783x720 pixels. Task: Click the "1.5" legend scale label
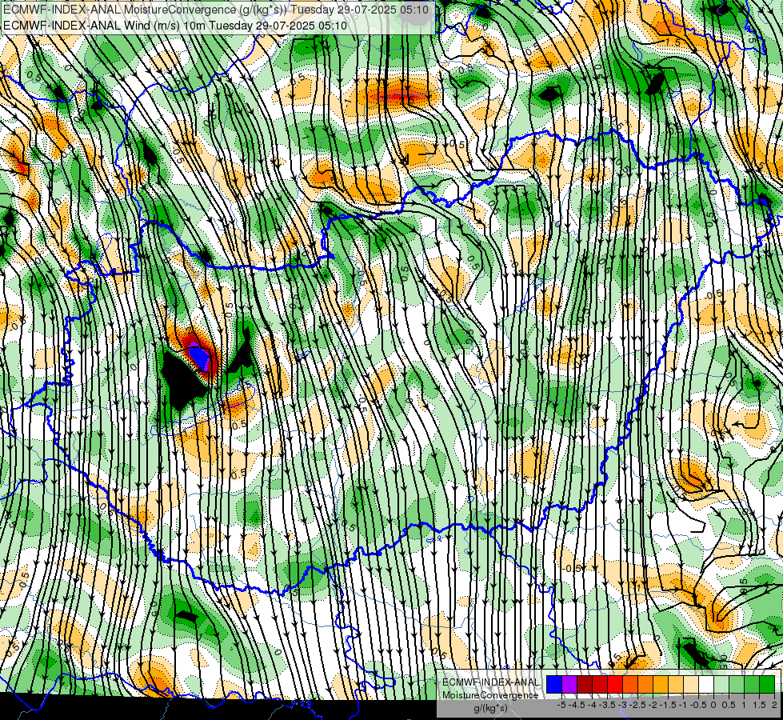[x=758, y=705]
